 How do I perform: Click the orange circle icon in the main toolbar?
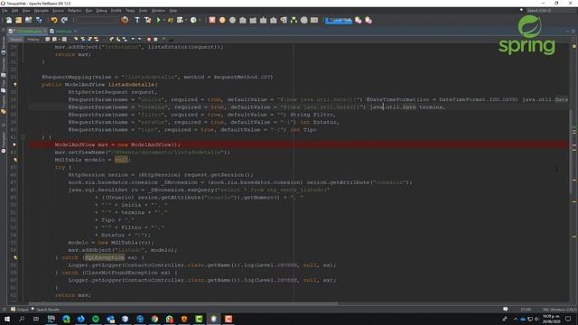[x=222, y=20]
